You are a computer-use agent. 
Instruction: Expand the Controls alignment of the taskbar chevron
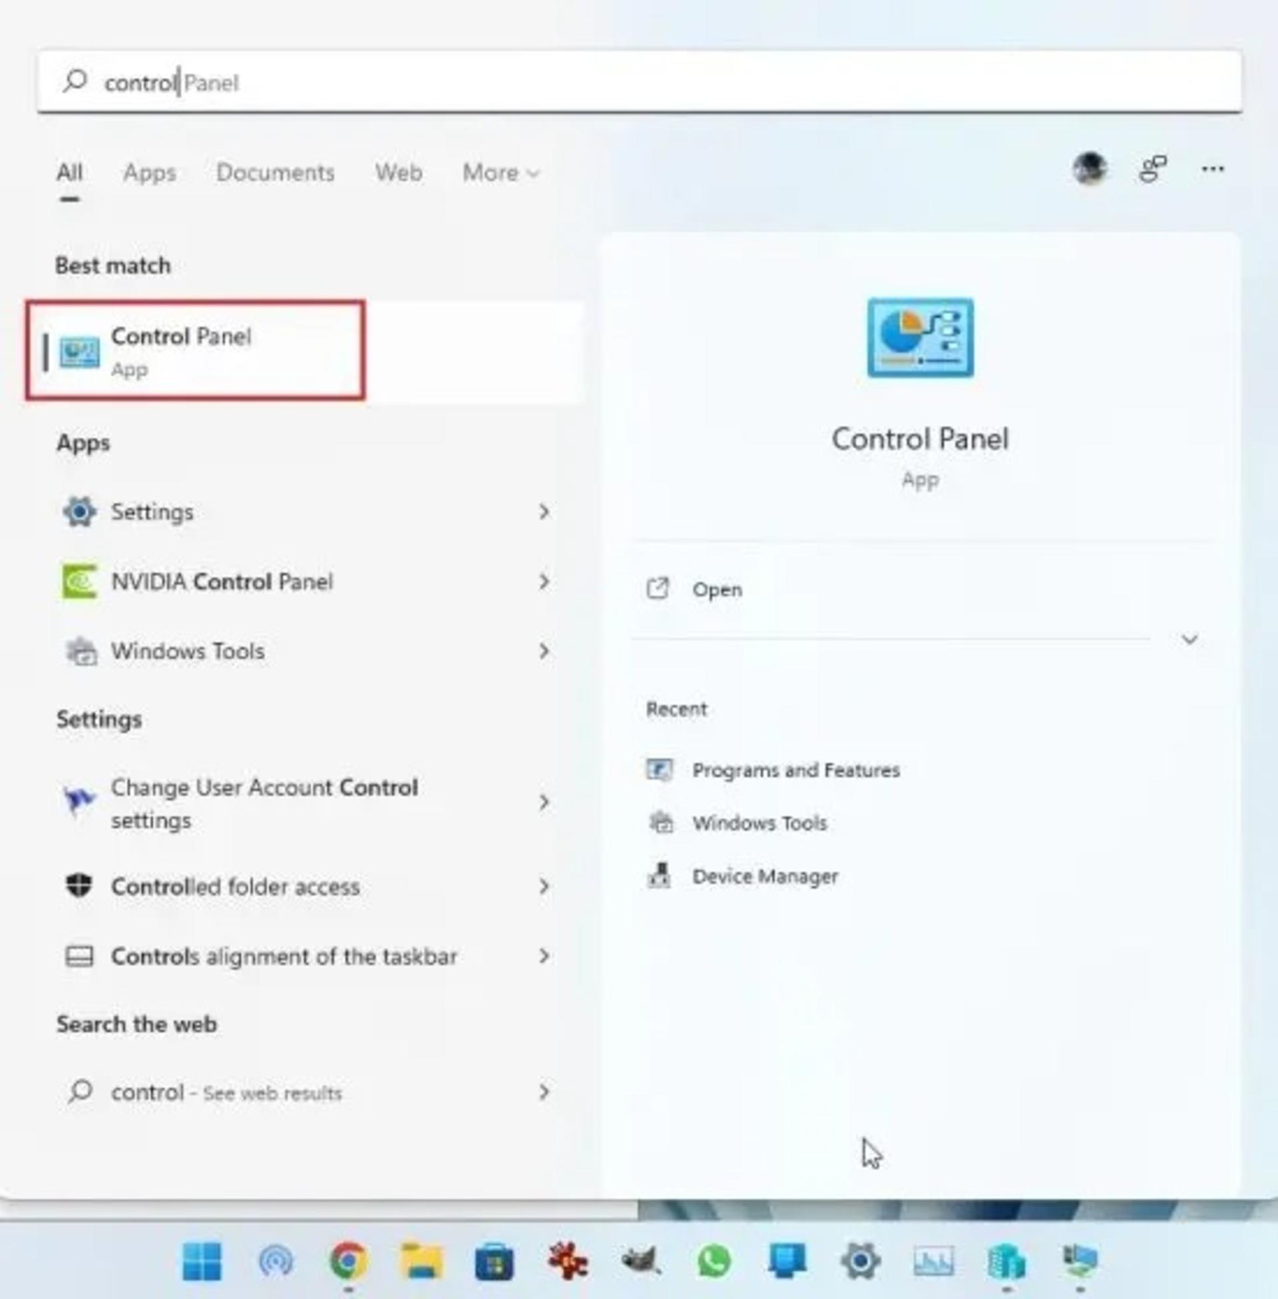(x=544, y=956)
